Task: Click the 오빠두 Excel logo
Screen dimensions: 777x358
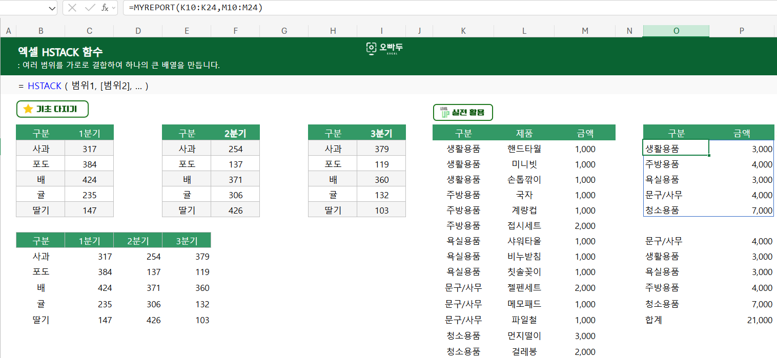Action: click(385, 49)
